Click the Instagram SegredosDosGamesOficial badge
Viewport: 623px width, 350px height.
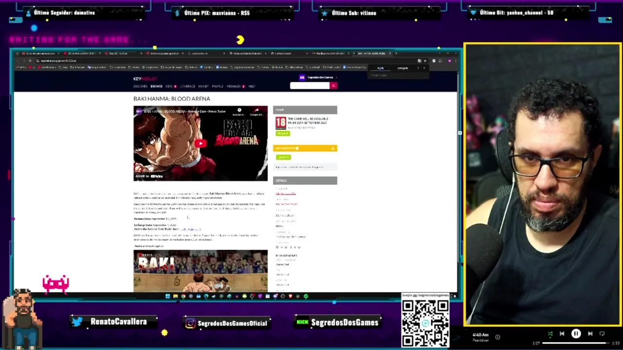[x=226, y=323]
